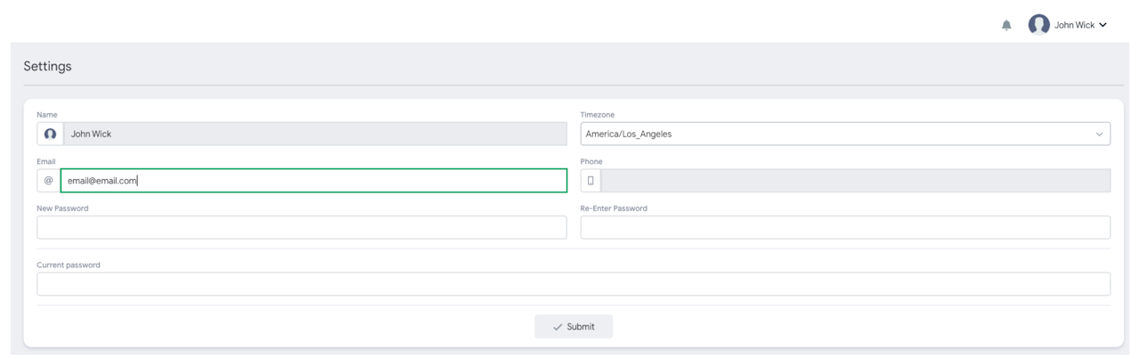The height and width of the screenshot is (359, 1140).
Task: Open the notifications bell
Action: [x=1006, y=26]
